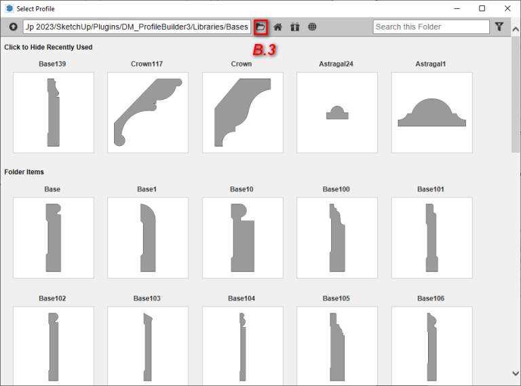The height and width of the screenshot is (386, 521).
Task: Select the Base104 profile thumbnail
Action: click(243, 346)
